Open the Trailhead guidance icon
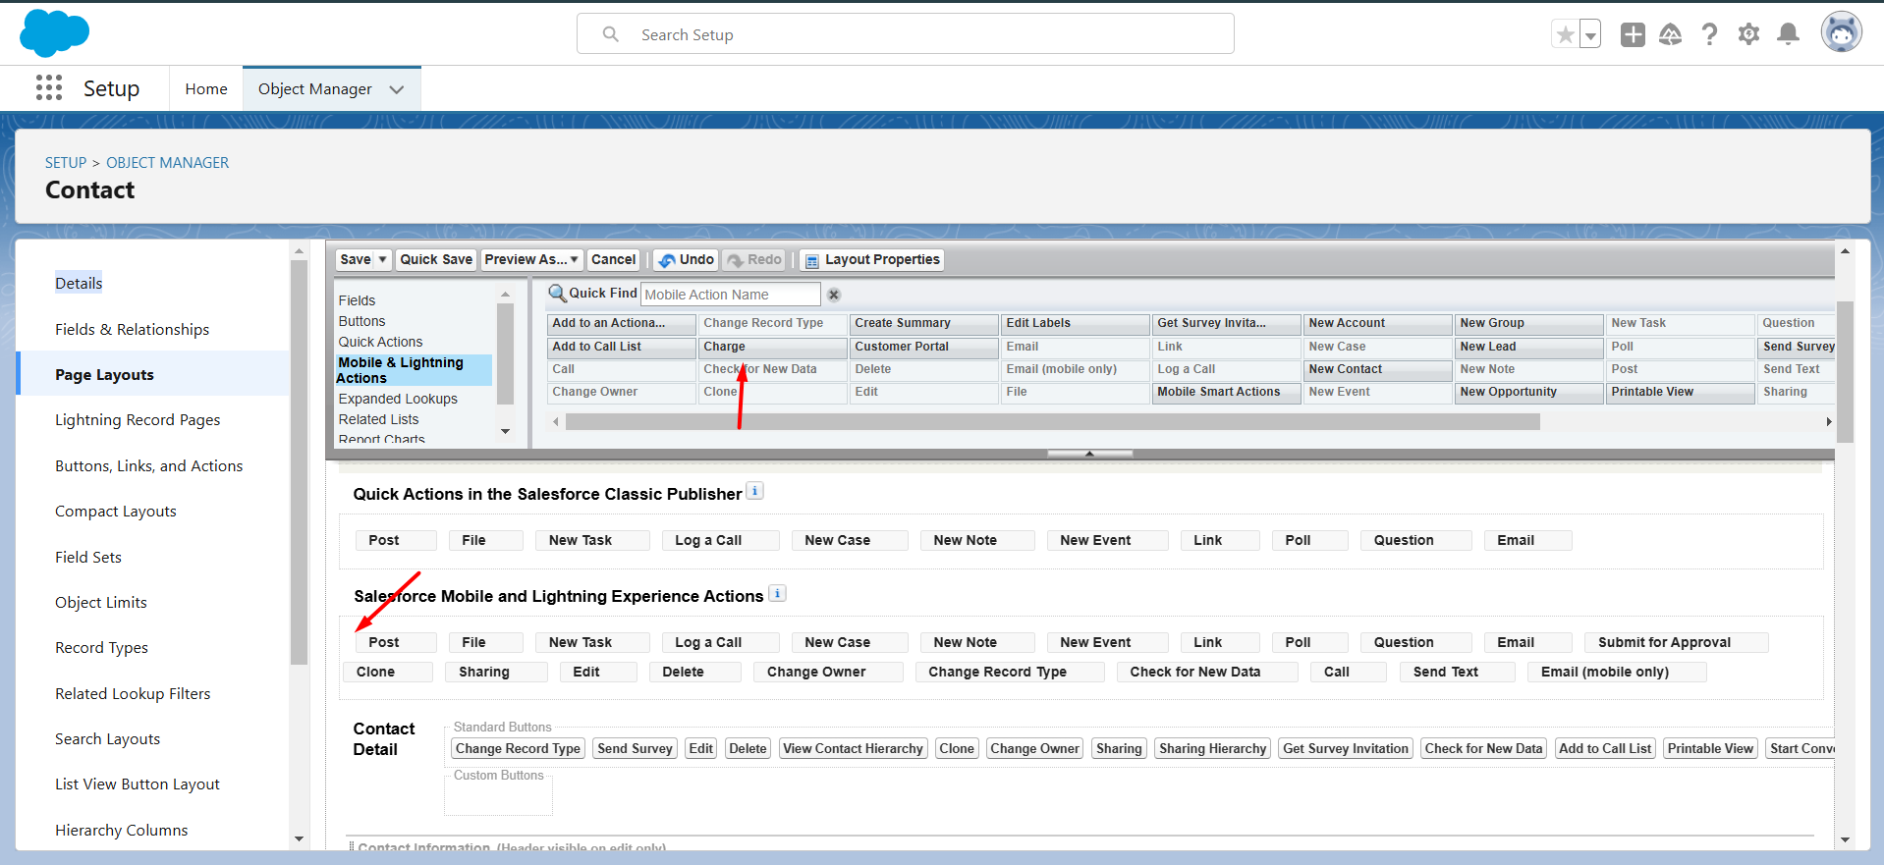Image resolution: width=1884 pixels, height=865 pixels. pos(1671,34)
